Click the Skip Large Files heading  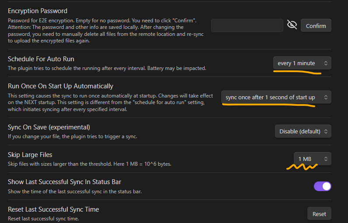(30, 155)
